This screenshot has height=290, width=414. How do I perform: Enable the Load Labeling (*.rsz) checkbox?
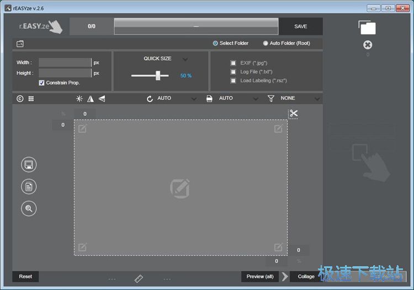click(x=233, y=80)
